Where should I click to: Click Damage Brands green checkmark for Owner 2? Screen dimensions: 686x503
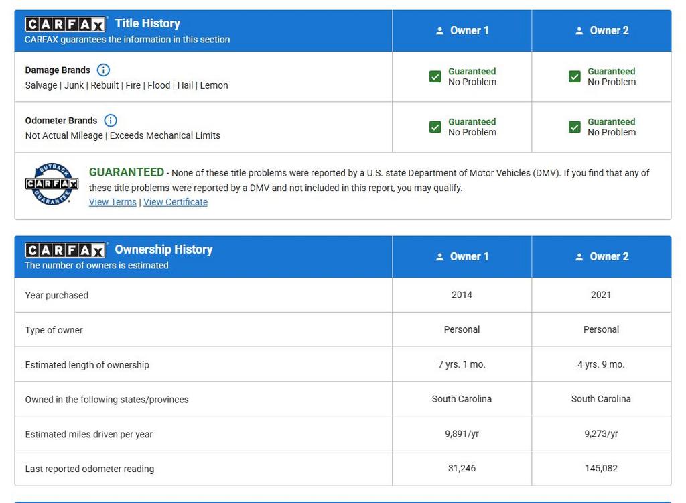pyautogui.click(x=574, y=76)
